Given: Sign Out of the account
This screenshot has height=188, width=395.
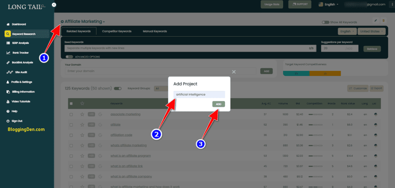Looking at the screenshot, I should pos(17,121).
